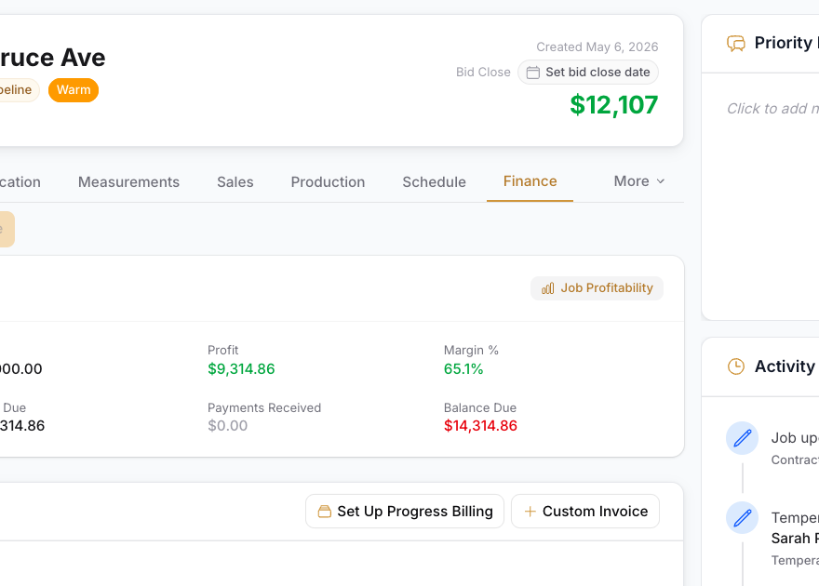Open the Measurements tab

click(x=128, y=182)
